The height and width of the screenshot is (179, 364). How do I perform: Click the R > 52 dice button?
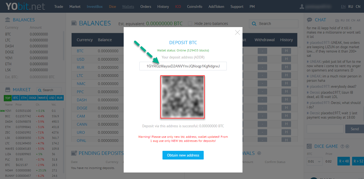coord(358,161)
